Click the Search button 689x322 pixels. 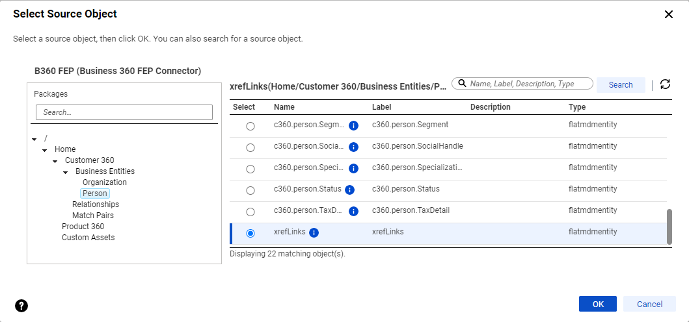[x=621, y=84]
